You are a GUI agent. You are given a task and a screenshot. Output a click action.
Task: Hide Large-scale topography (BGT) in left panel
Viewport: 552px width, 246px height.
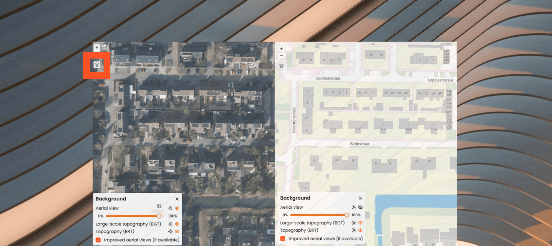point(177,224)
